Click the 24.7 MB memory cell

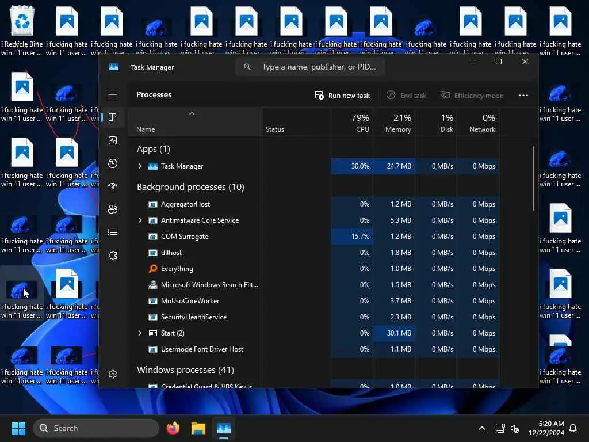click(x=395, y=166)
